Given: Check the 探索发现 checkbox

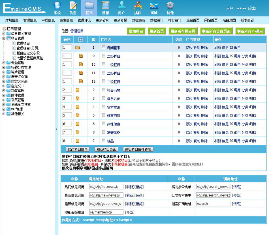Looking at the screenshot, I should point(103,107).
